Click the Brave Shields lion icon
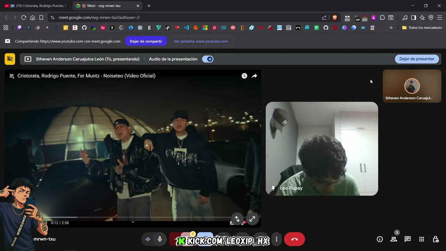Viewport: 446px width, 251px height. (x=335, y=17)
